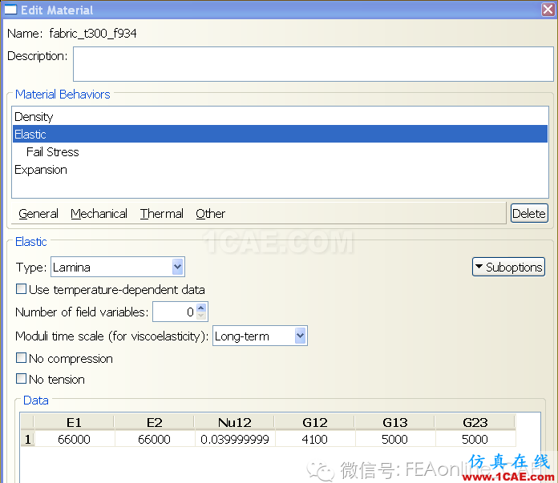Viewport: 558px width, 483px height.
Task: Select the Elastic behavior row
Action: coord(280,134)
